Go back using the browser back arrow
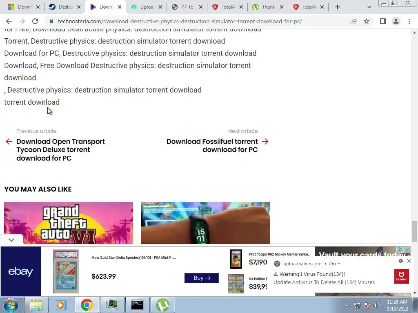Screen dimensions: 418x313 pos(9,21)
